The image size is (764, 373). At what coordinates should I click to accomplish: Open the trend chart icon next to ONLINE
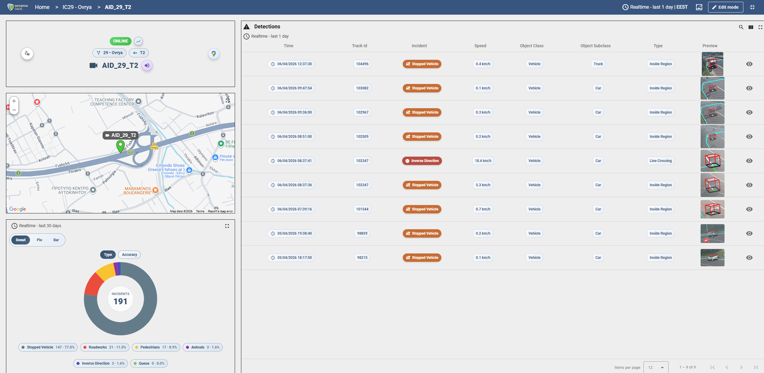coord(138,41)
